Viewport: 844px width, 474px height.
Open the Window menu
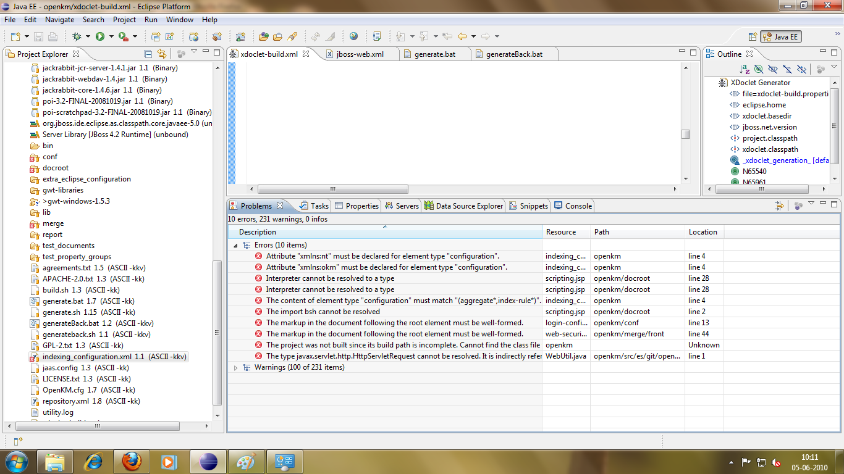(x=180, y=20)
